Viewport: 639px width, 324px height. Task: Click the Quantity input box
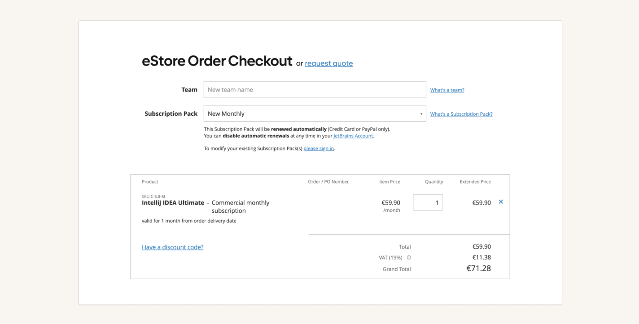(428, 203)
